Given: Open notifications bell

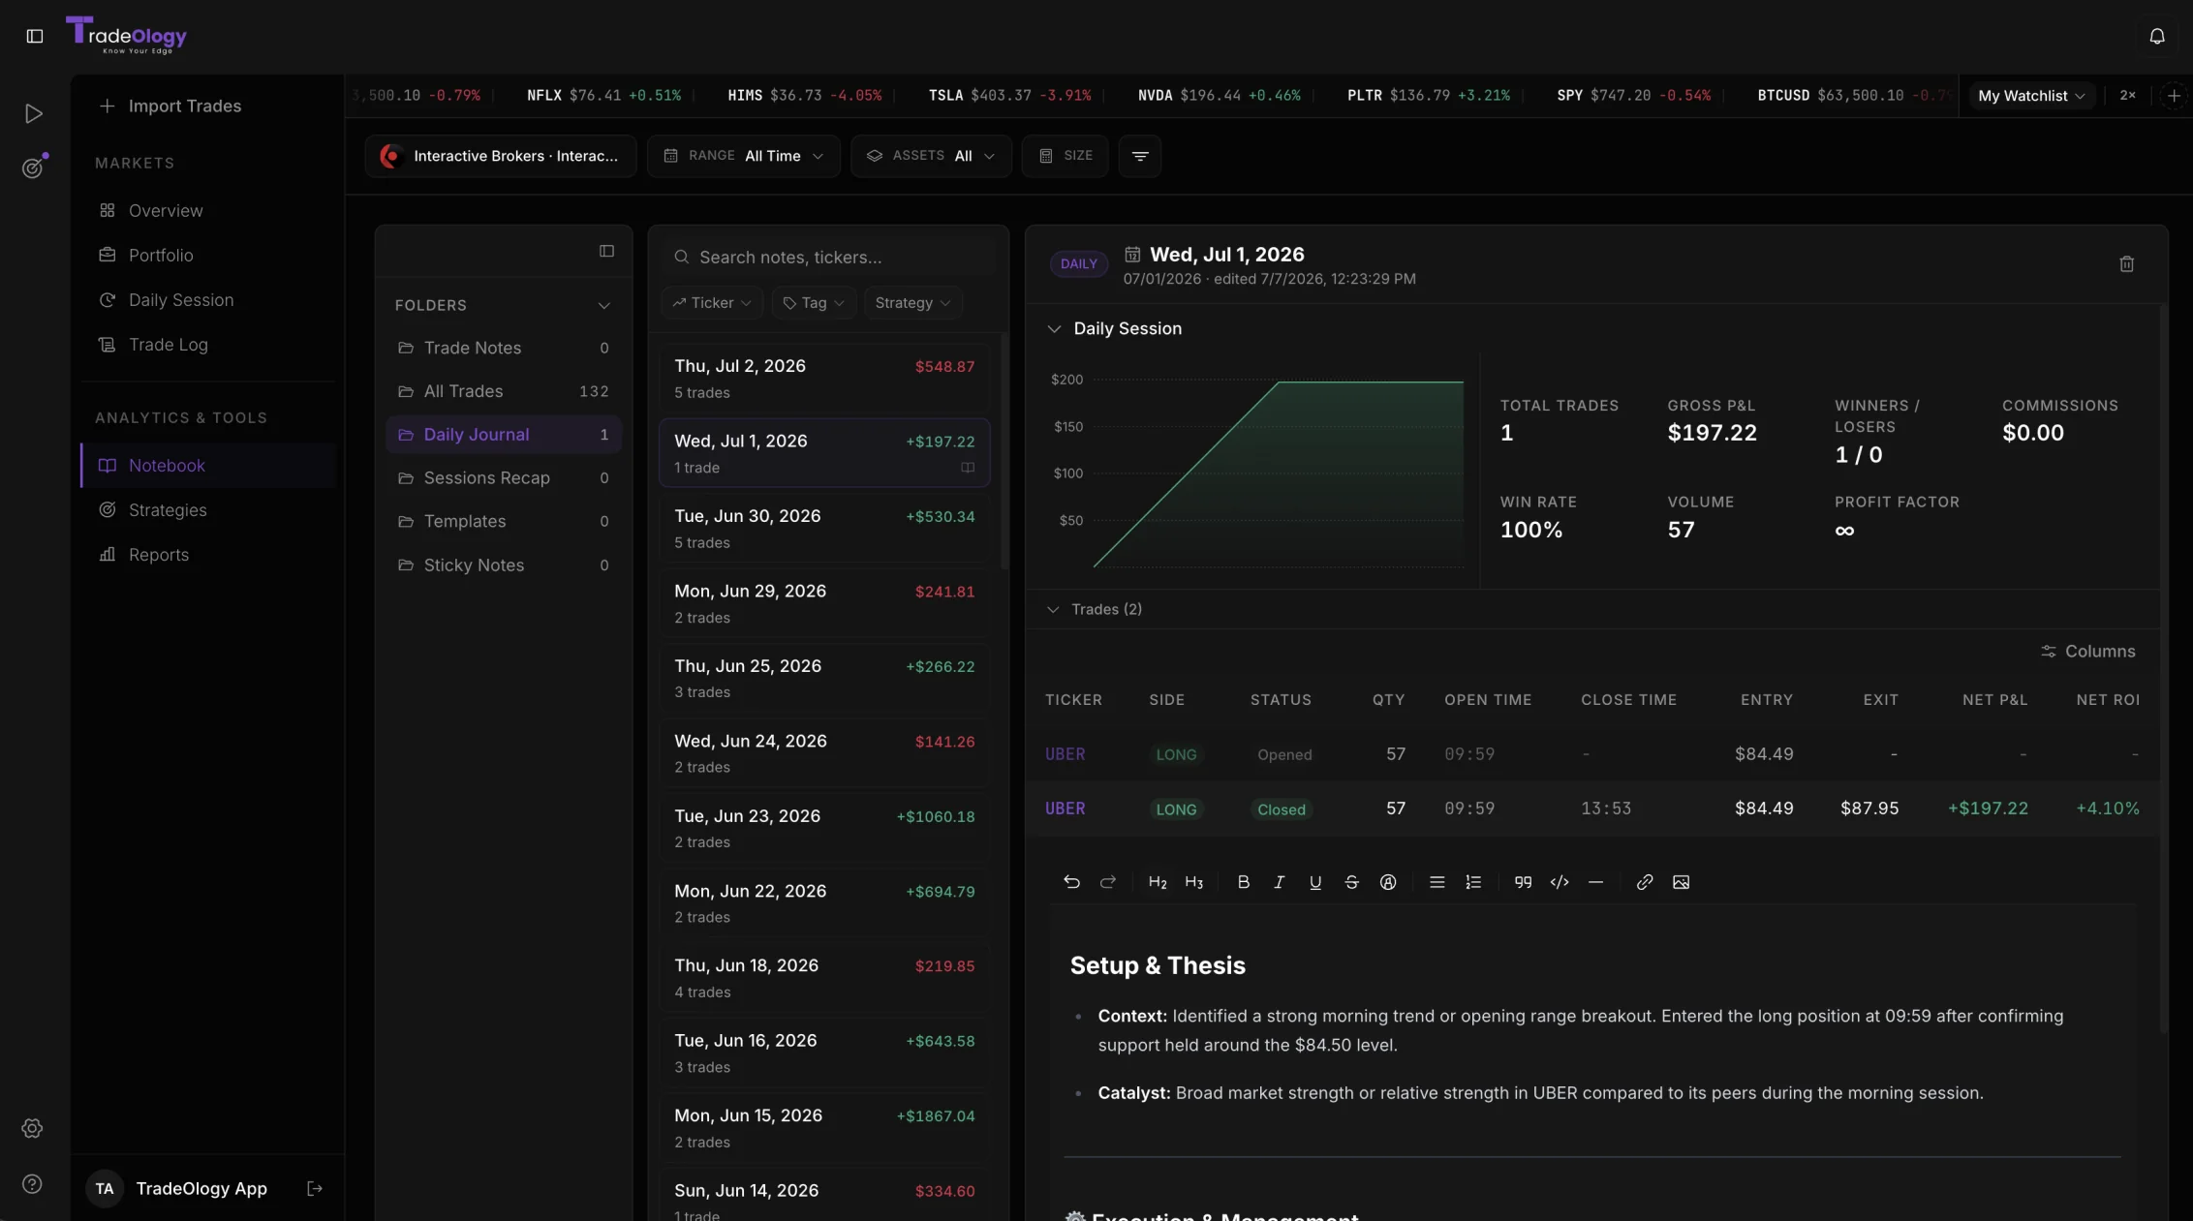Looking at the screenshot, I should click(x=2156, y=36).
